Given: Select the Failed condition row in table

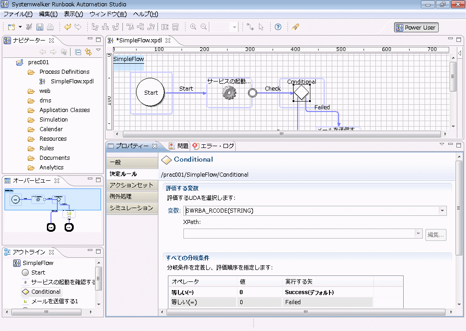Looking at the screenshot, I should point(271,302).
